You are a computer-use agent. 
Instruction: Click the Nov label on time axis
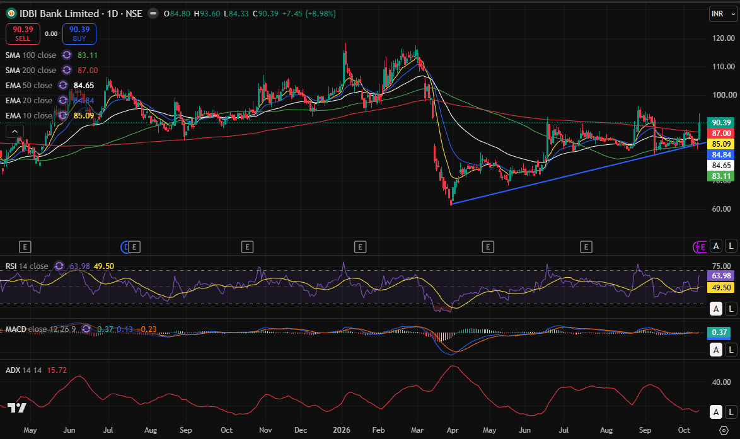point(265,430)
